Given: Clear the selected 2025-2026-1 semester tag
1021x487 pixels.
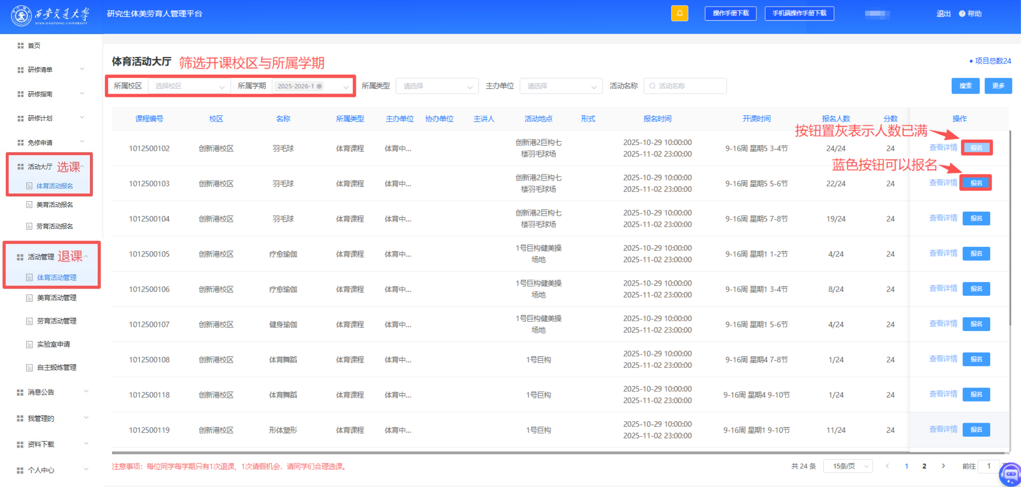Looking at the screenshot, I should point(319,86).
